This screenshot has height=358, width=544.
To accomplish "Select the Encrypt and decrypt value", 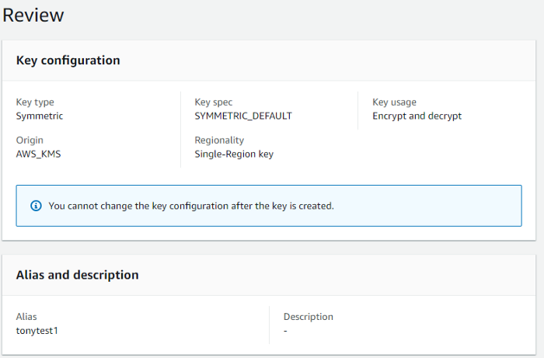I will (x=417, y=116).
